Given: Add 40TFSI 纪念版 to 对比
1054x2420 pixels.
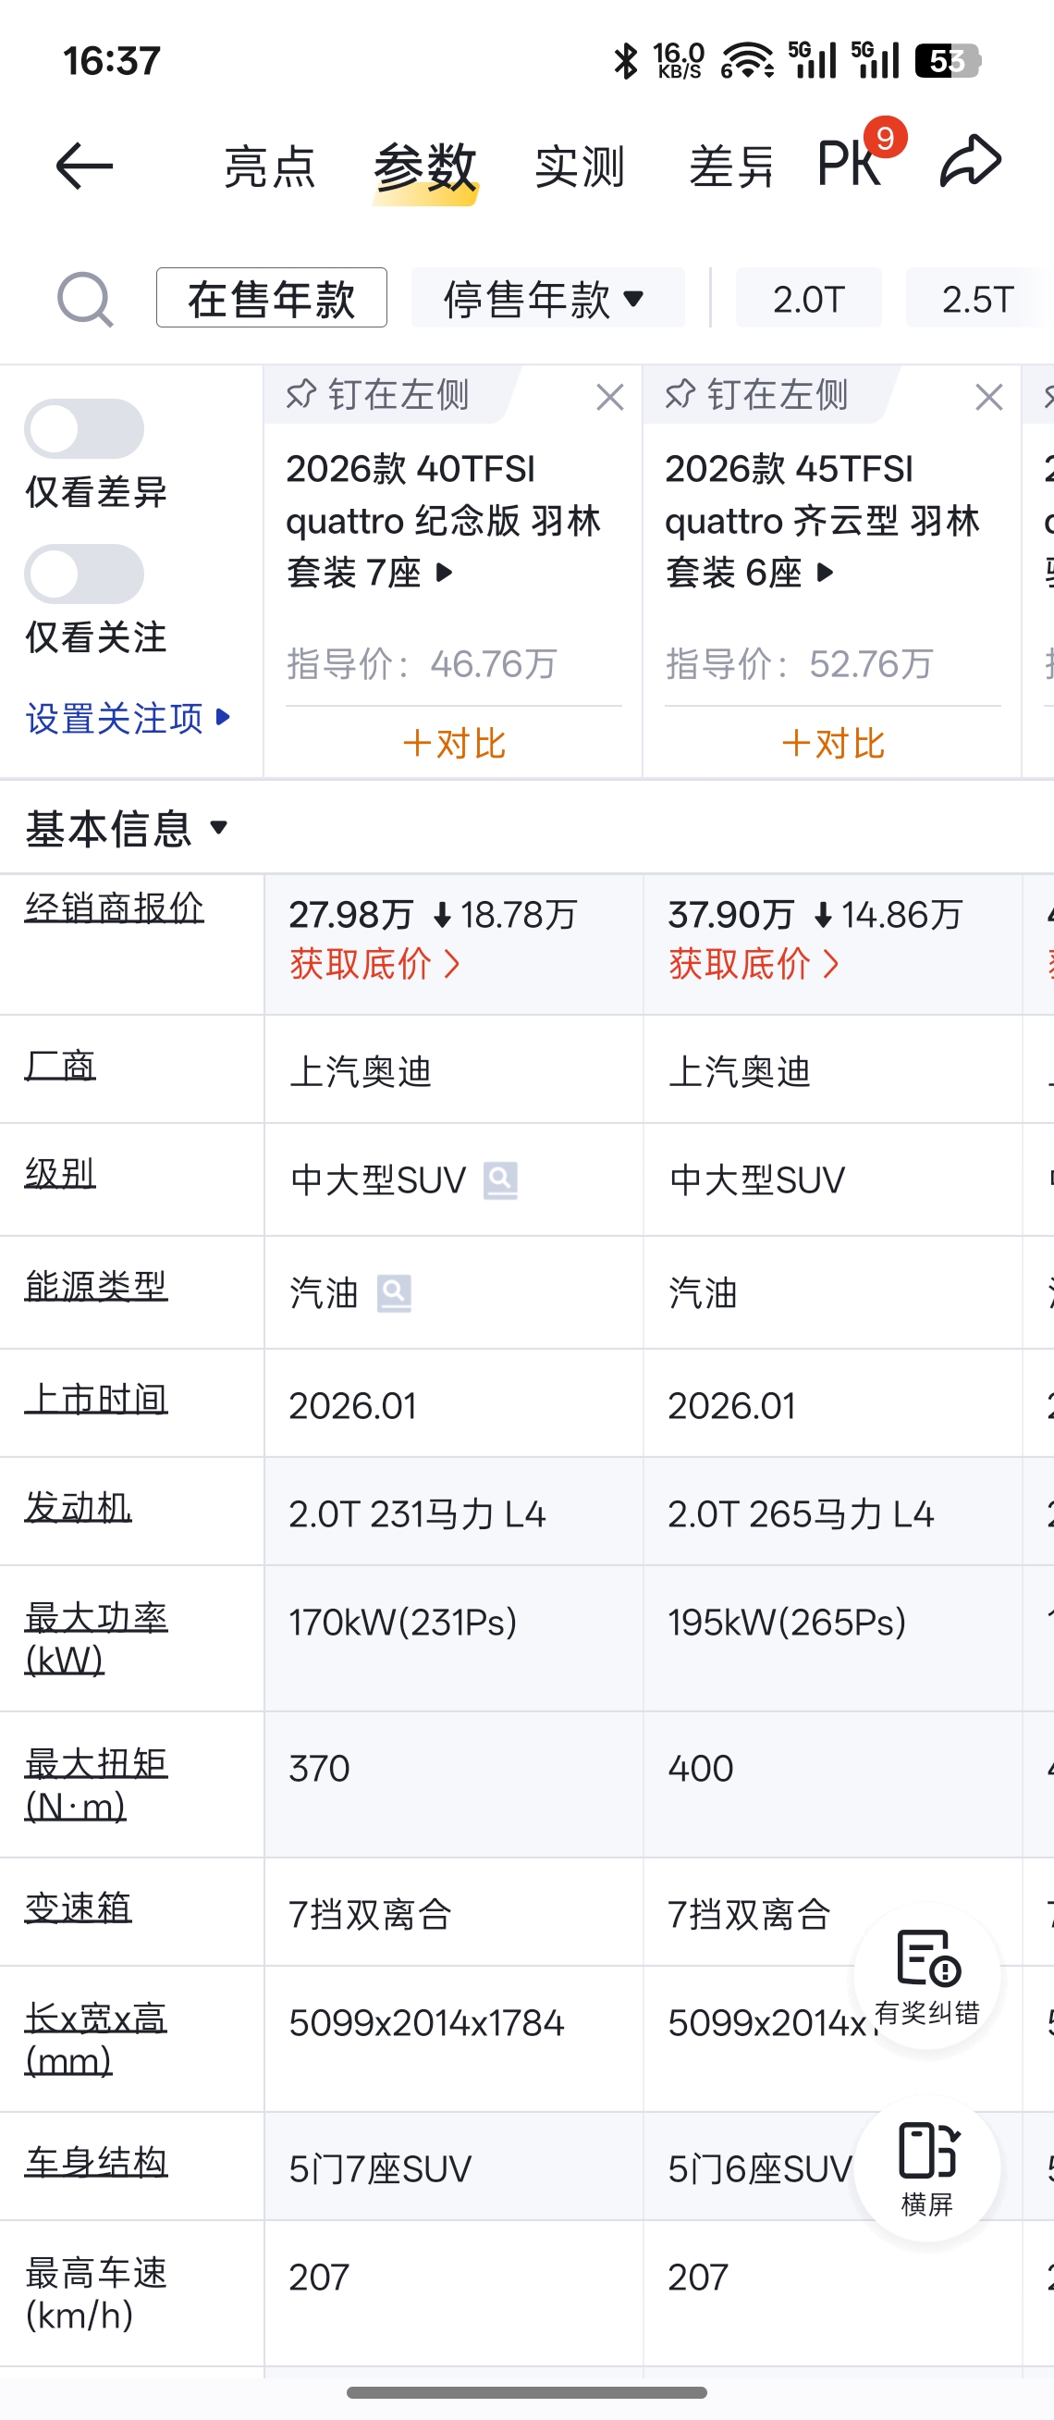Looking at the screenshot, I should coord(453,743).
